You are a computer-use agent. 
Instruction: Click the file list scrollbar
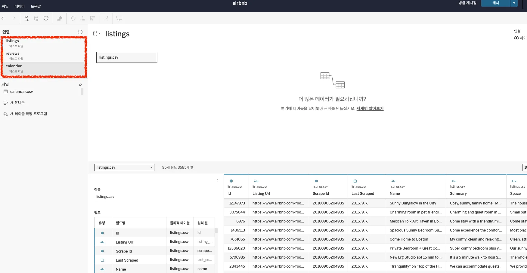[x=82, y=91]
